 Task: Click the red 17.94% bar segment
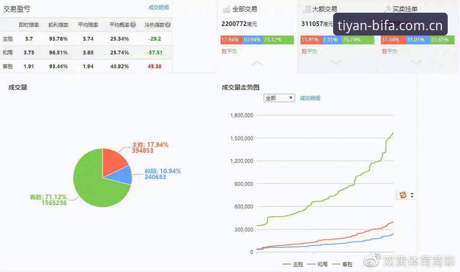(x=231, y=40)
